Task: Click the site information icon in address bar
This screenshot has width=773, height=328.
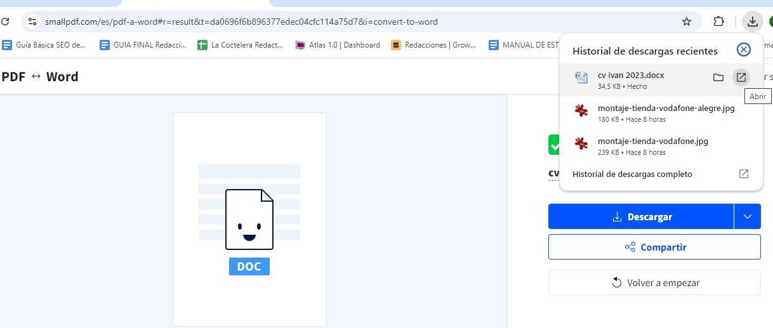Action: coord(33,22)
